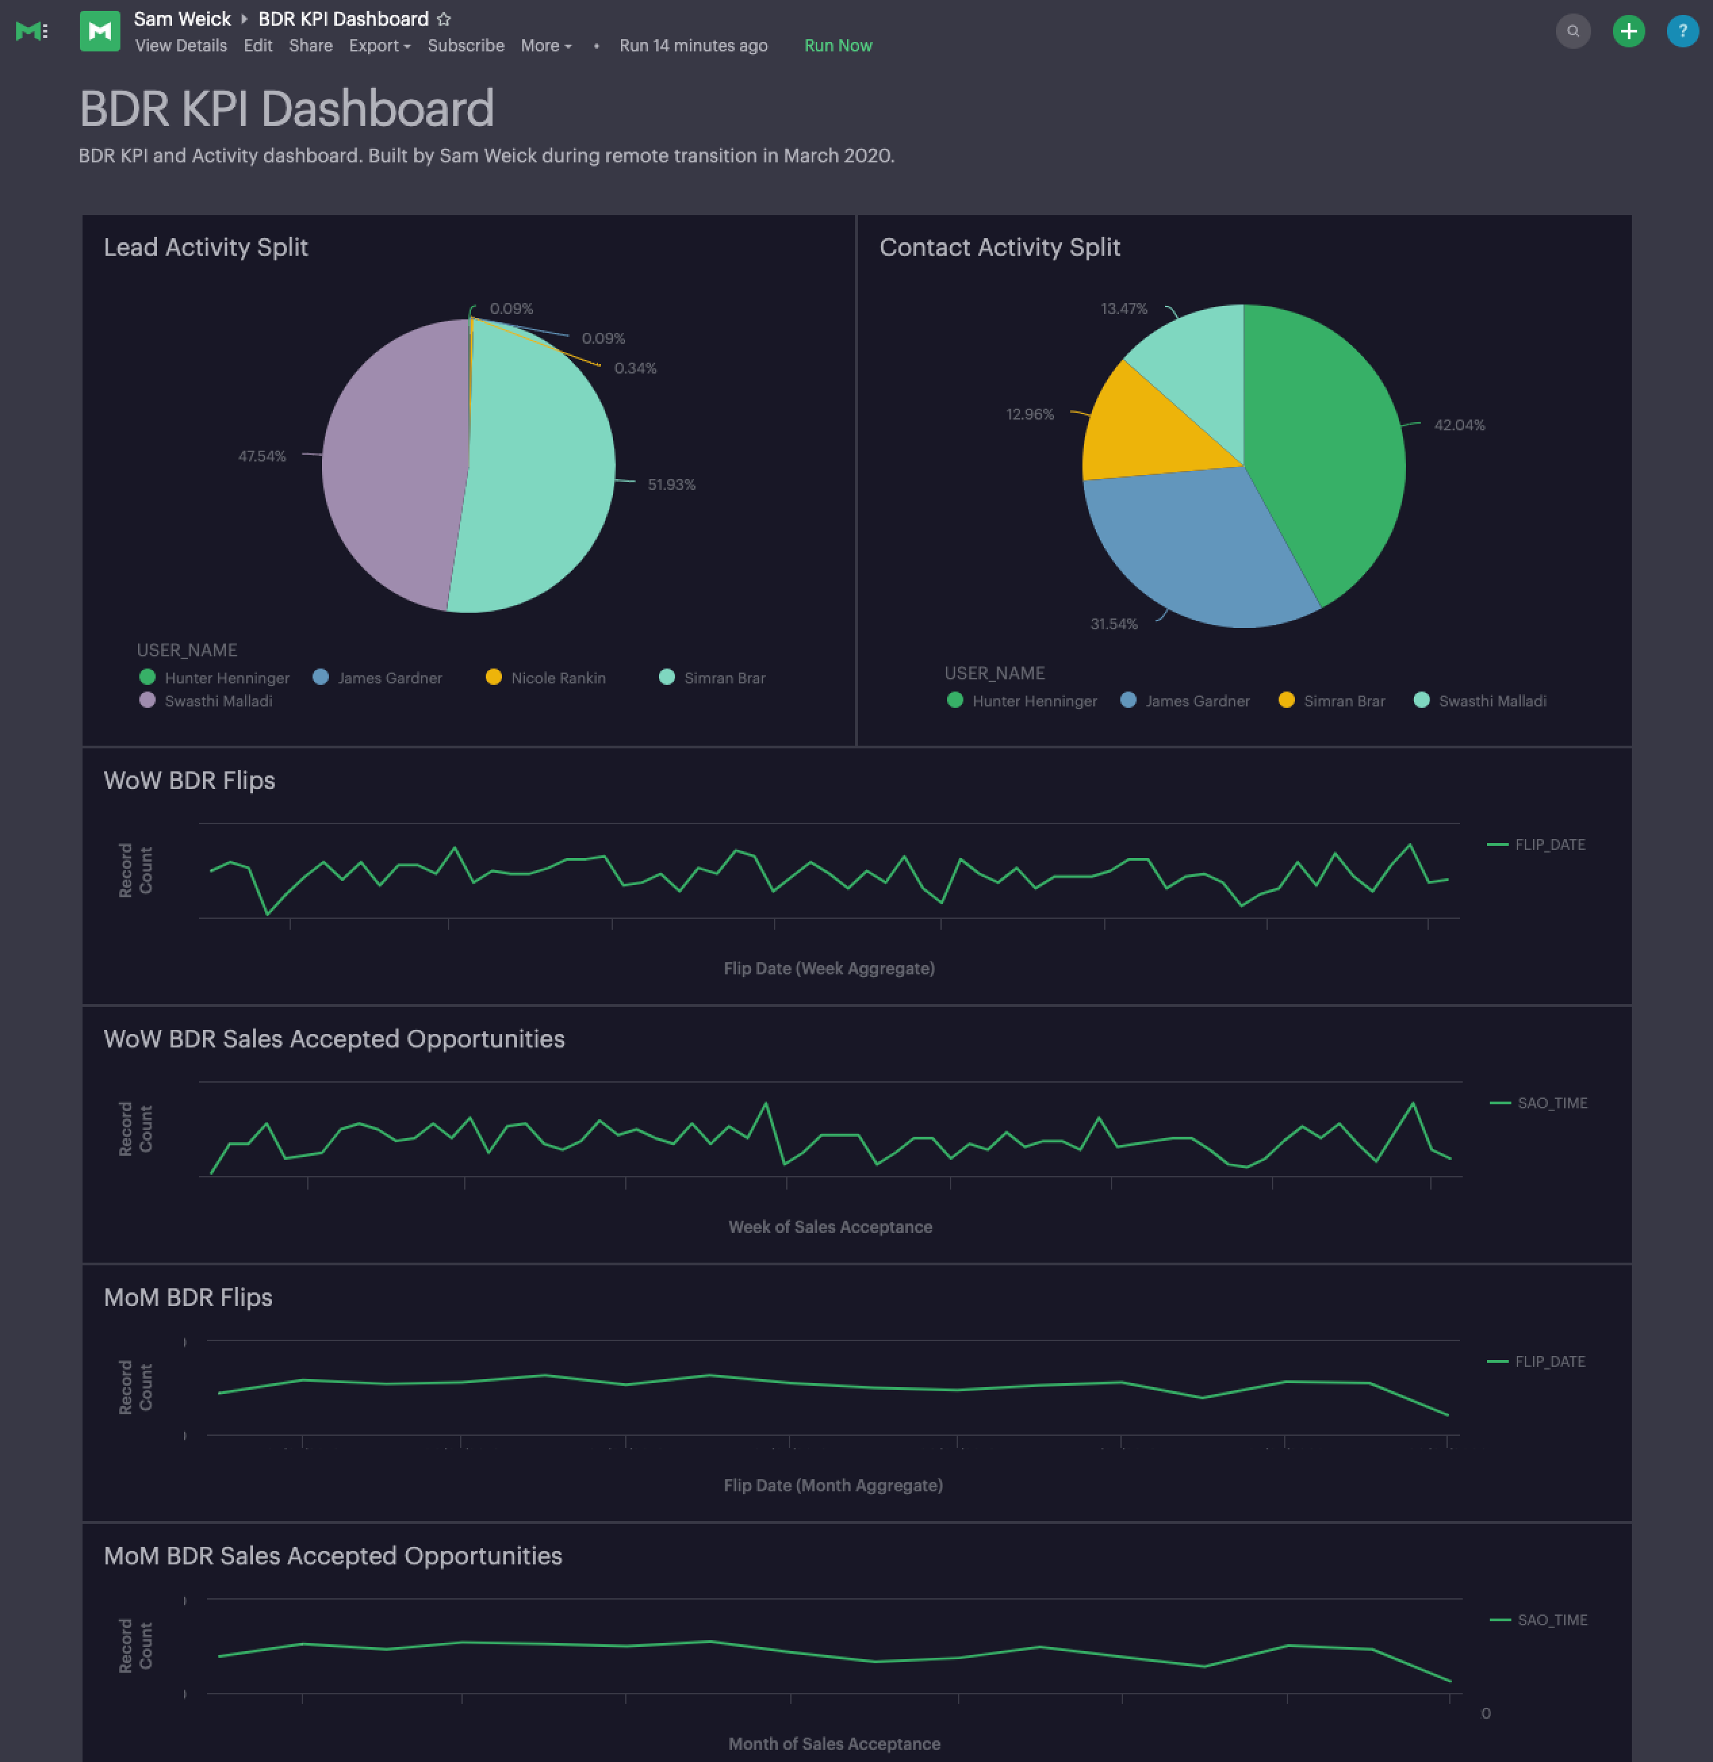
Task: Subscribe to this report
Action: point(465,46)
